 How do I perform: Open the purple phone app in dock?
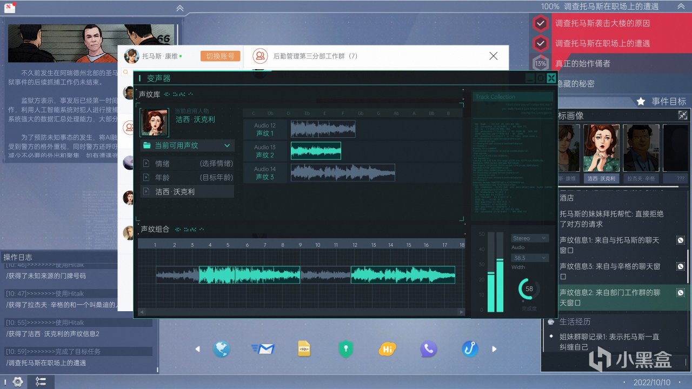pos(429,349)
